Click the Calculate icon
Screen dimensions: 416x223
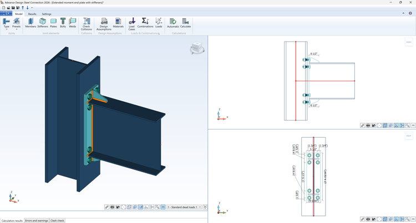point(185,23)
